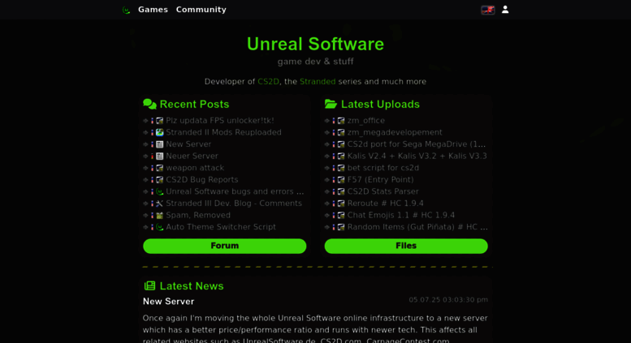This screenshot has width=631, height=343.
Task: Click the CS2D icon beside 'F57 (Entry Point)'
Action: [x=341, y=179]
